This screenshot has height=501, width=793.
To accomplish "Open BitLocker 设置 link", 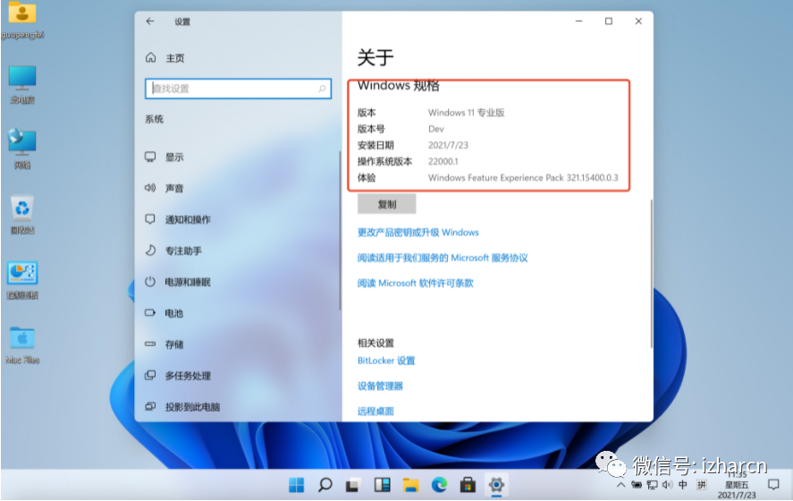I will (x=386, y=361).
